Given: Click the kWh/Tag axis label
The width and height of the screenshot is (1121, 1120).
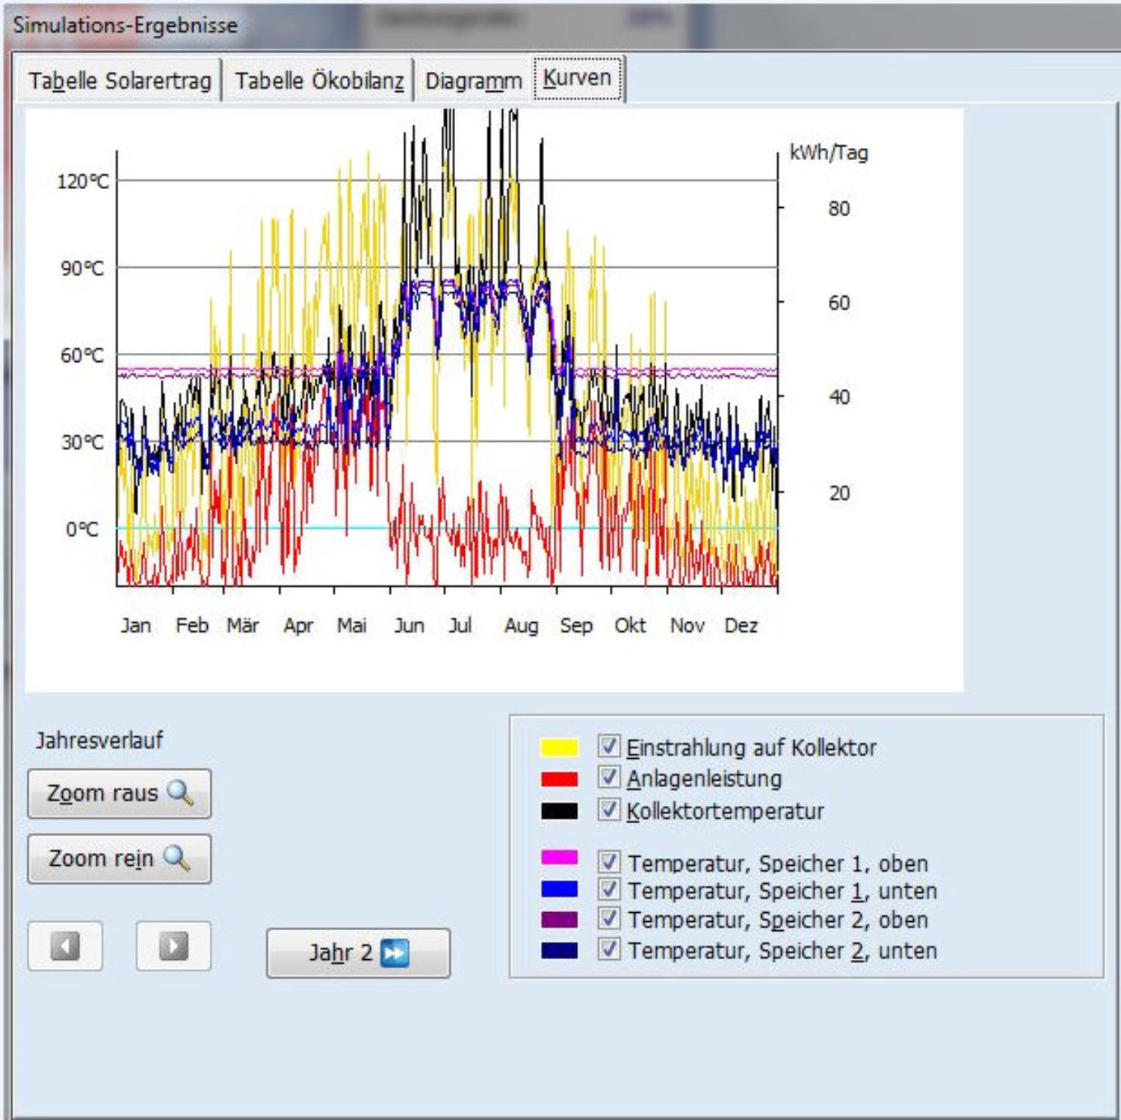Looking at the screenshot, I should tap(829, 153).
